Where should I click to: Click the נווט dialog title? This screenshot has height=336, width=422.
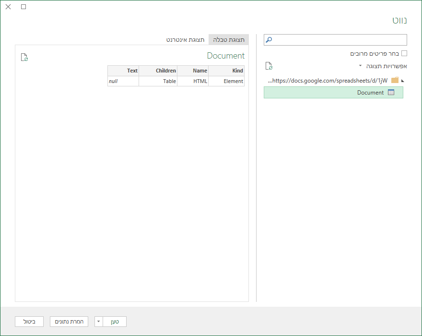coord(399,20)
